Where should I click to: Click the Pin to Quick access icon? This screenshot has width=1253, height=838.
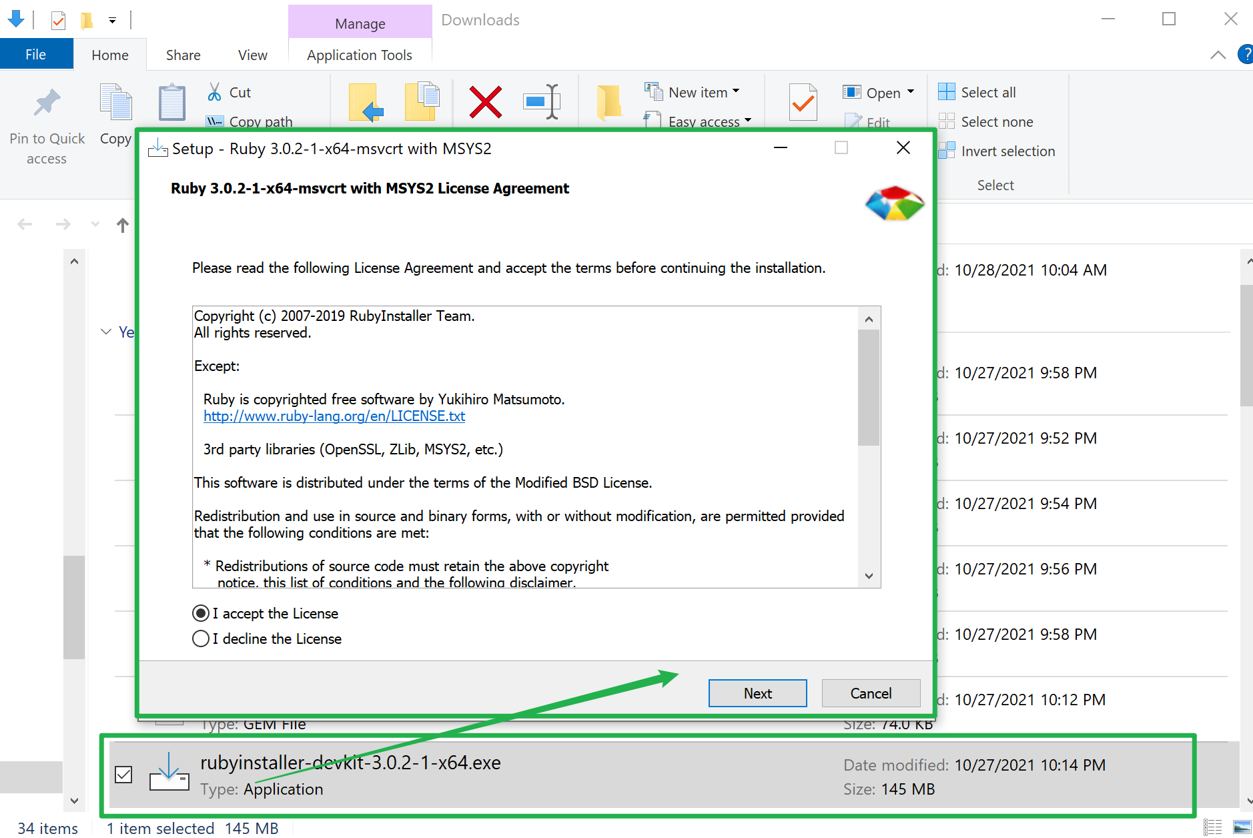pos(47,103)
